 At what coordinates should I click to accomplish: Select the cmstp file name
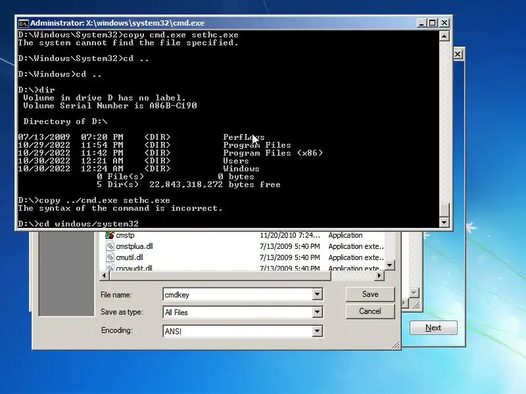pyautogui.click(x=125, y=235)
